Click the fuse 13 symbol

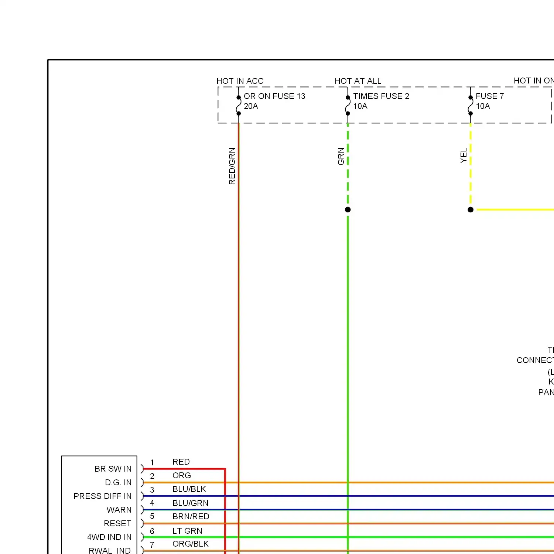click(x=239, y=106)
